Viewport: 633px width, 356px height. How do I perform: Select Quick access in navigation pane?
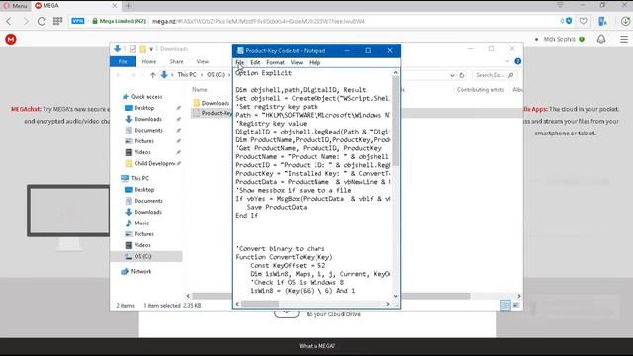(146, 97)
